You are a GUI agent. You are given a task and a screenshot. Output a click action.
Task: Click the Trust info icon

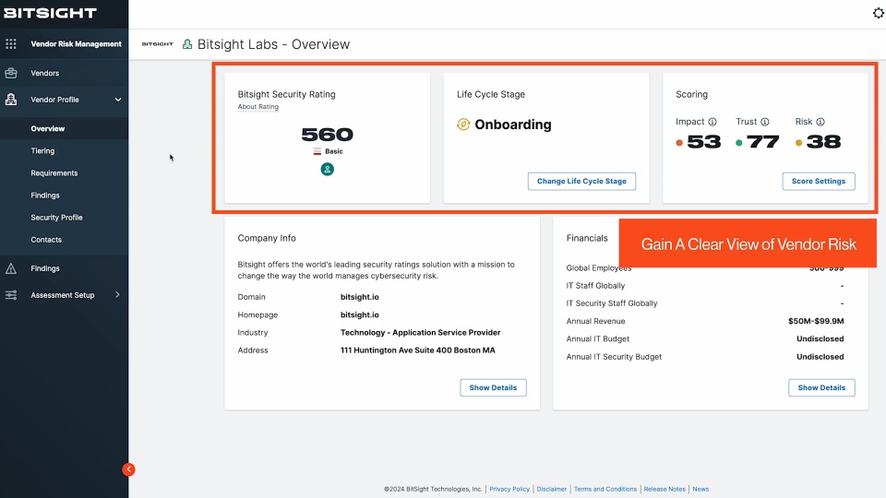pos(765,122)
